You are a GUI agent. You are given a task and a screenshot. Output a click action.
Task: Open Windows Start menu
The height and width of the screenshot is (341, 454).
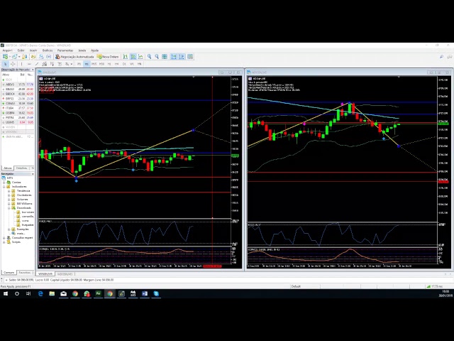click(x=6, y=293)
